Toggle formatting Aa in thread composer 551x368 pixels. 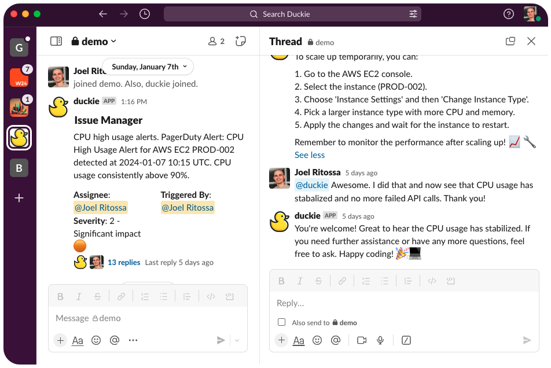coord(299,340)
